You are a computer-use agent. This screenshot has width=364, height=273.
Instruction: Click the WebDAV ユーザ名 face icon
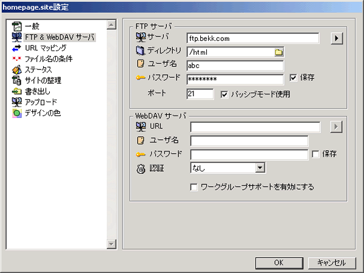[141, 140]
